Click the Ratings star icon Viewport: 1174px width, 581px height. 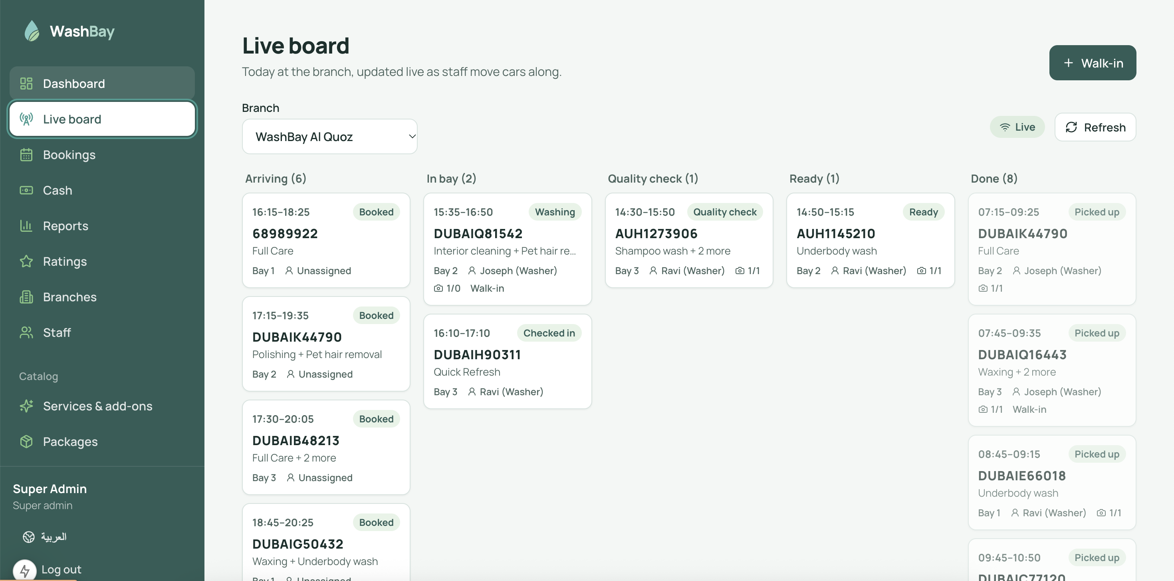26,261
